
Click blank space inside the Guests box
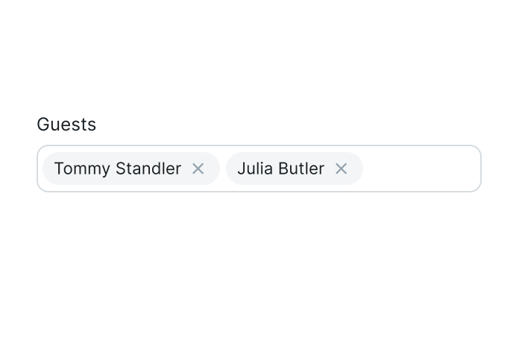421,169
